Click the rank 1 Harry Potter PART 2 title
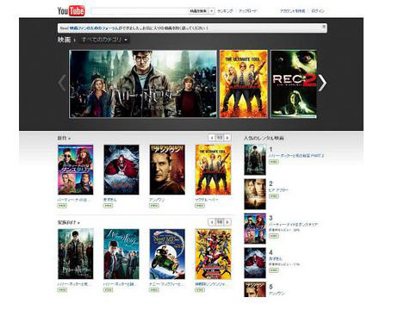 [296, 156]
